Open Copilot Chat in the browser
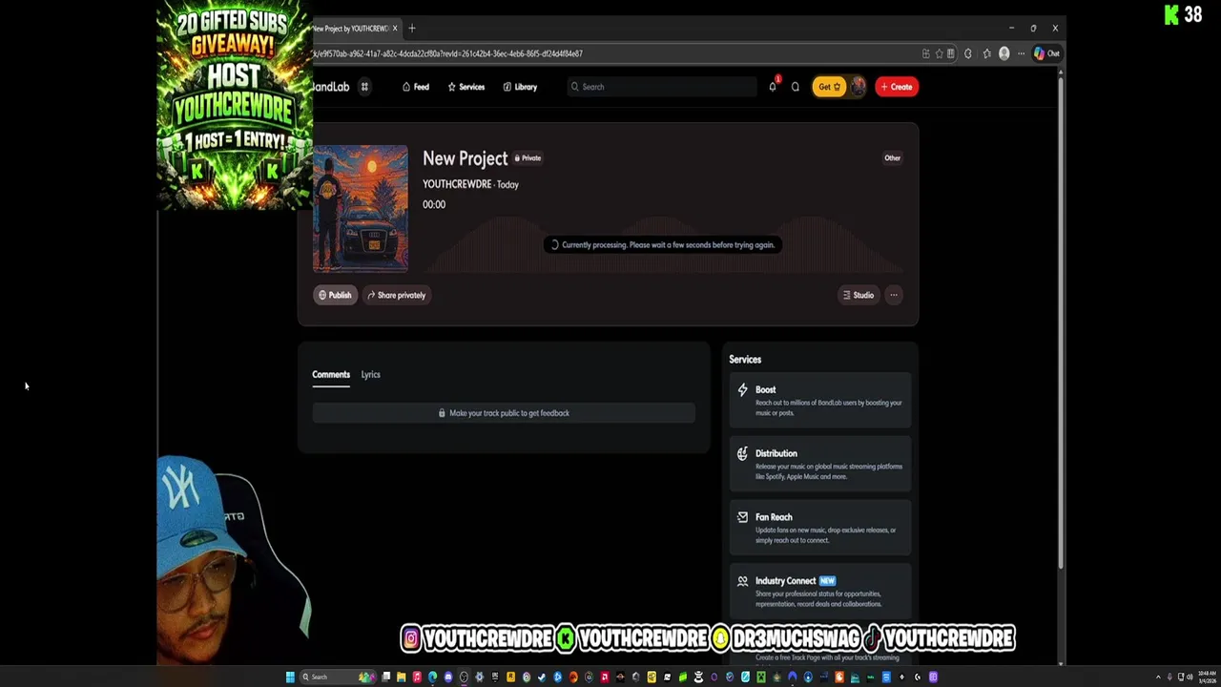The image size is (1221, 687). click(x=1046, y=53)
